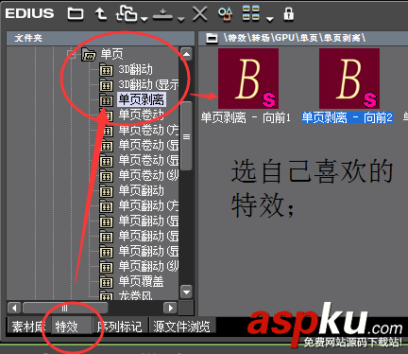The width and height of the screenshot is (408, 354).
Task: Go up one folder level
Action: [x=101, y=14]
